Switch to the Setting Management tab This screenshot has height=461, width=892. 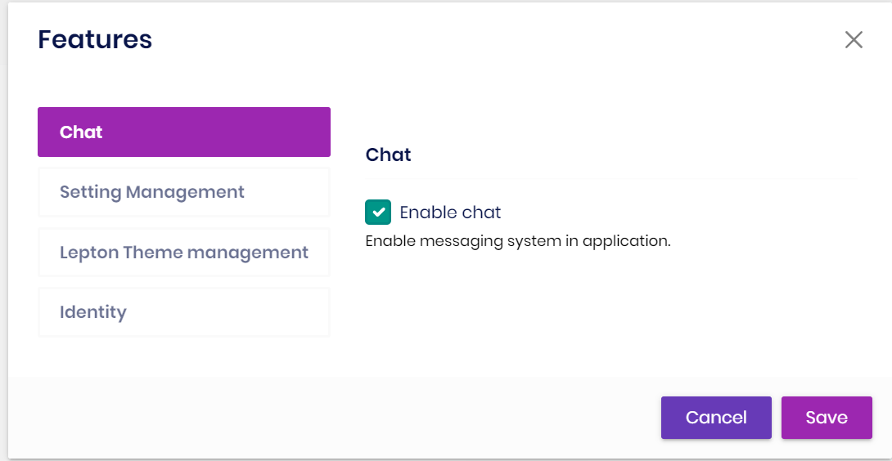pos(183,192)
